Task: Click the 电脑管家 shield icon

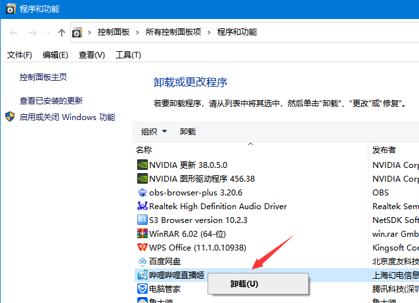Action: [x=142, y=289]
